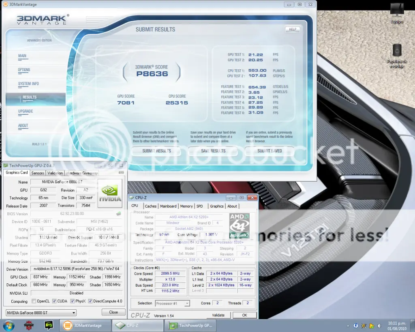Open the Equipo desktop icon

tap(397, 13)
